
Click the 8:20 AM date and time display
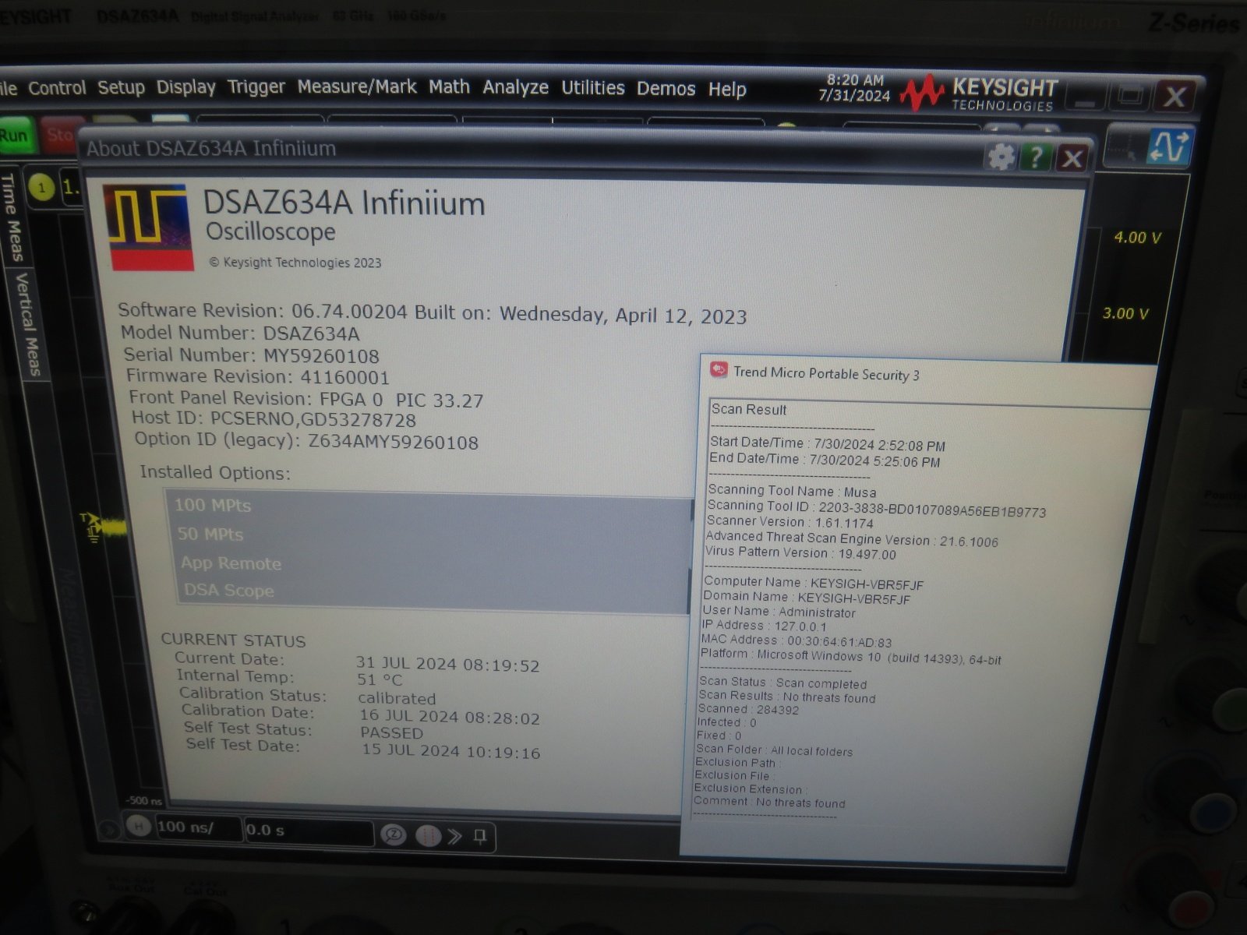click(854, 88)
